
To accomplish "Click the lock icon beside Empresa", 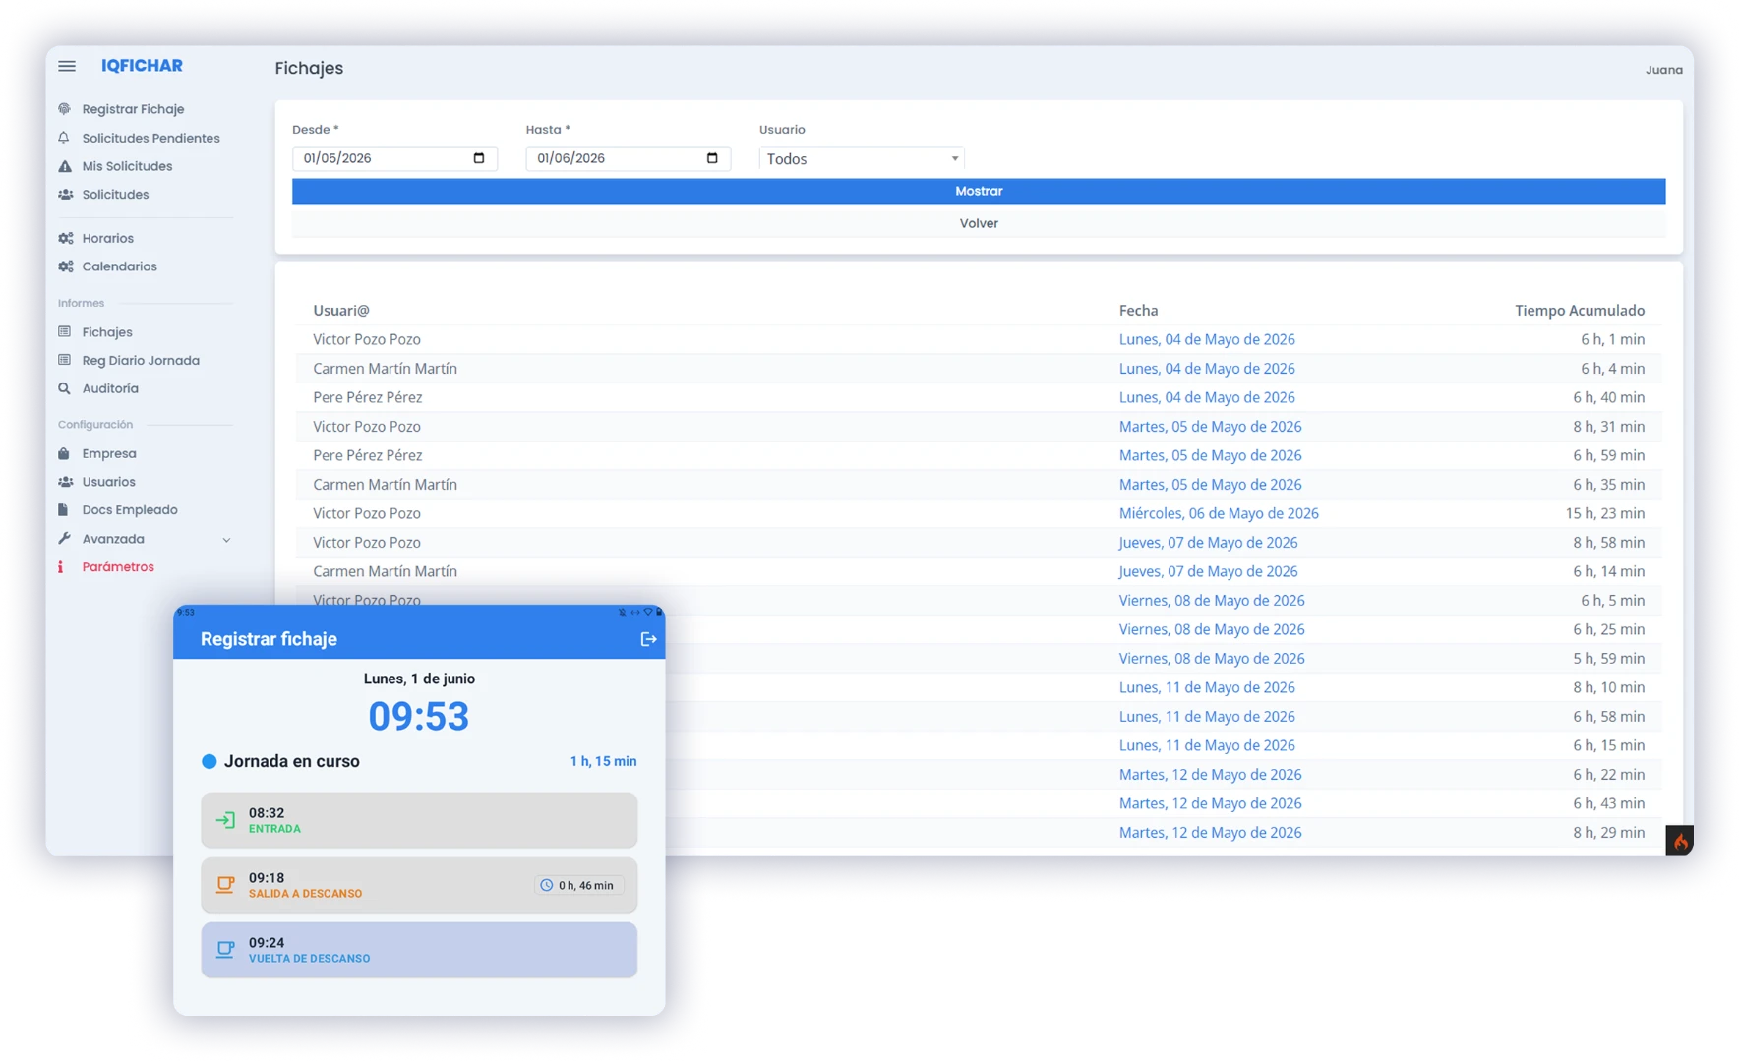I will point(65,453).
